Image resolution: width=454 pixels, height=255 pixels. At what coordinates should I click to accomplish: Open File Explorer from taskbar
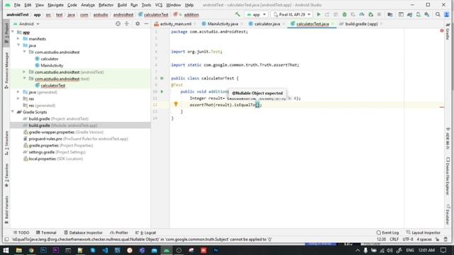[19, 250]
